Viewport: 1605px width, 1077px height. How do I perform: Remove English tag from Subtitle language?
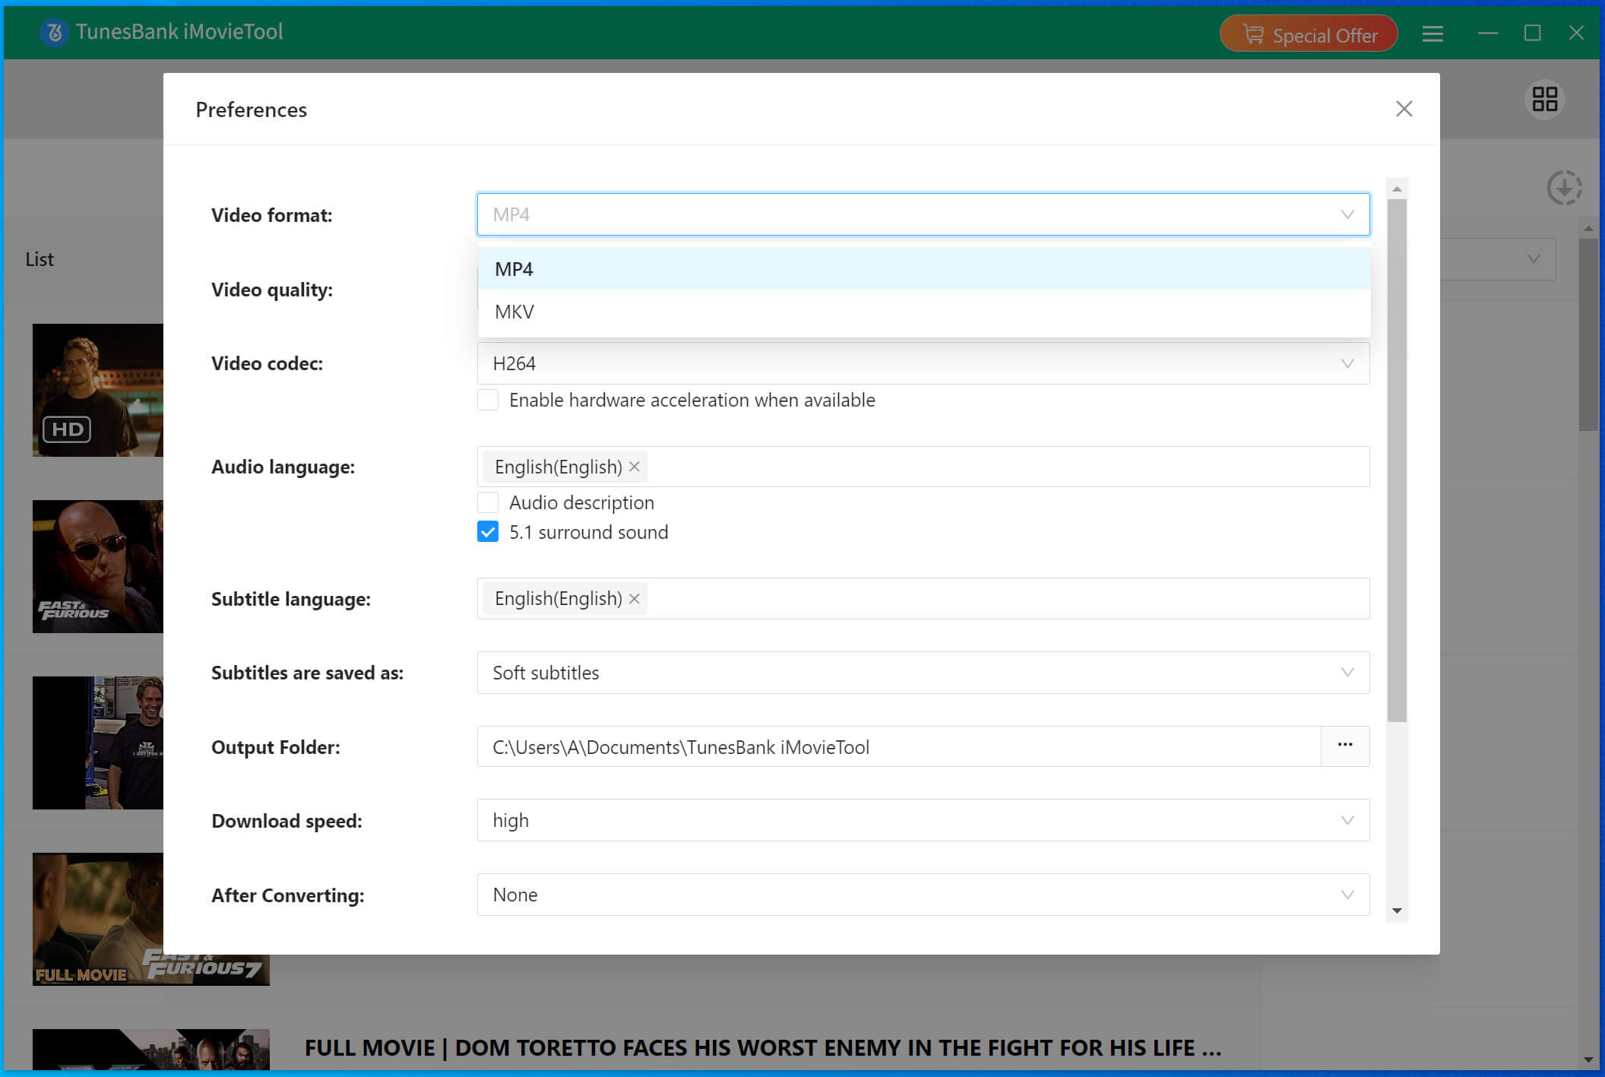pyautogui.click(x=635, y=599)
